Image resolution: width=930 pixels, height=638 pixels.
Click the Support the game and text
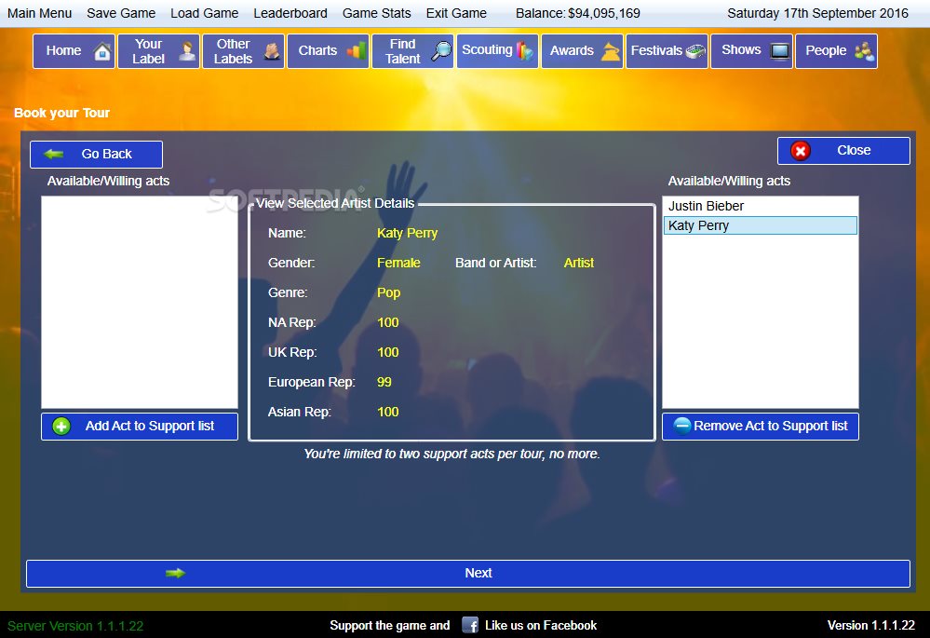(390, 625)
